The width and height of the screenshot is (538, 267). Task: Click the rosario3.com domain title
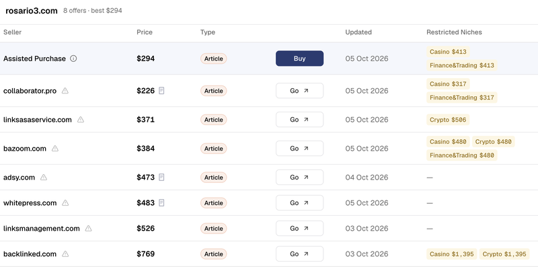[x=32, y=11]
